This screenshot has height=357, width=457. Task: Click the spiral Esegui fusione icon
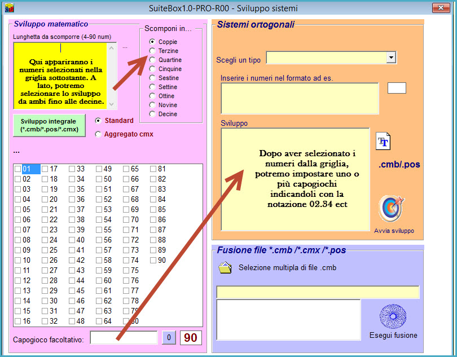(x=393, y=316)
